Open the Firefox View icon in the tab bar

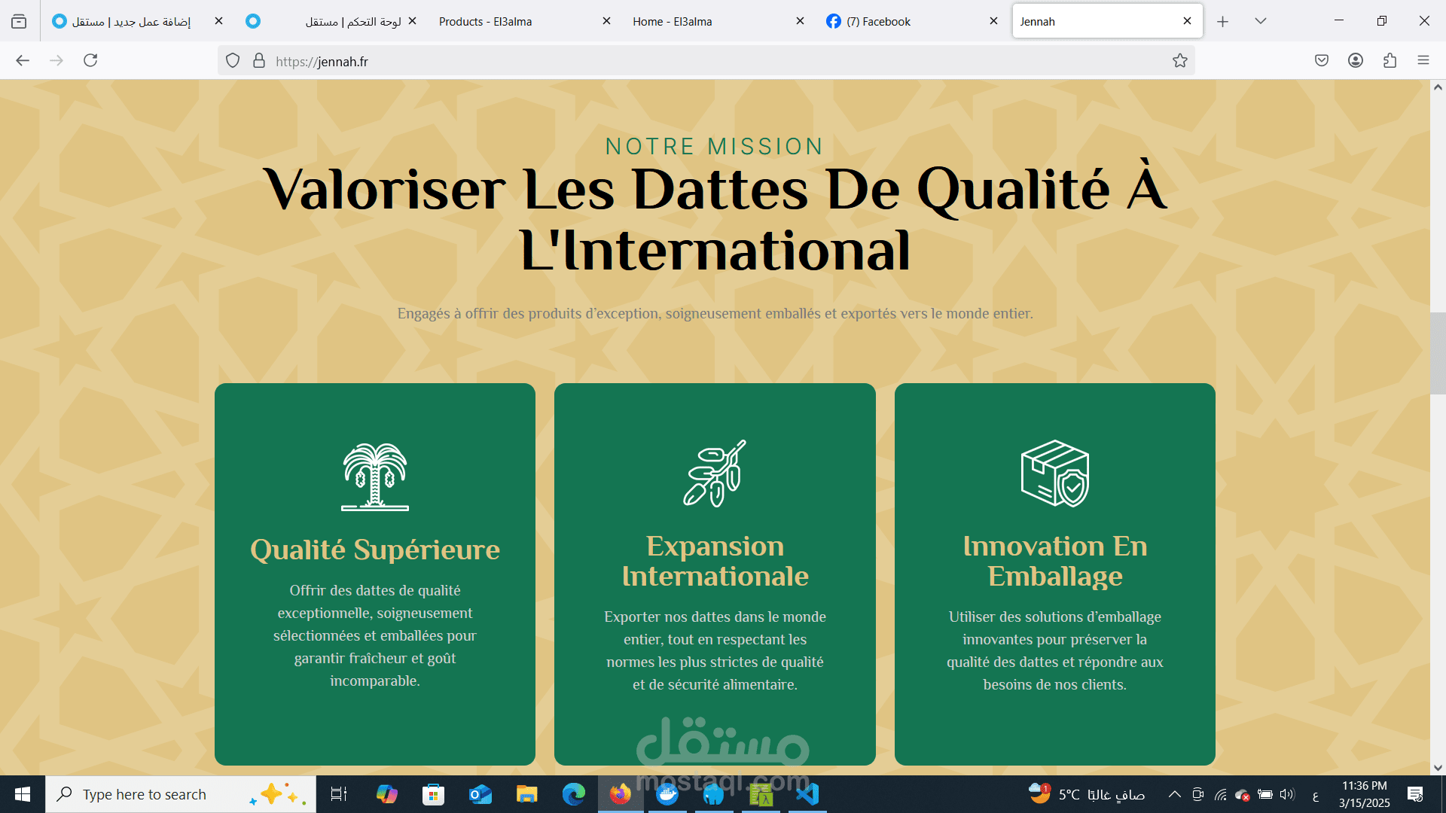(x=19, y=21)
